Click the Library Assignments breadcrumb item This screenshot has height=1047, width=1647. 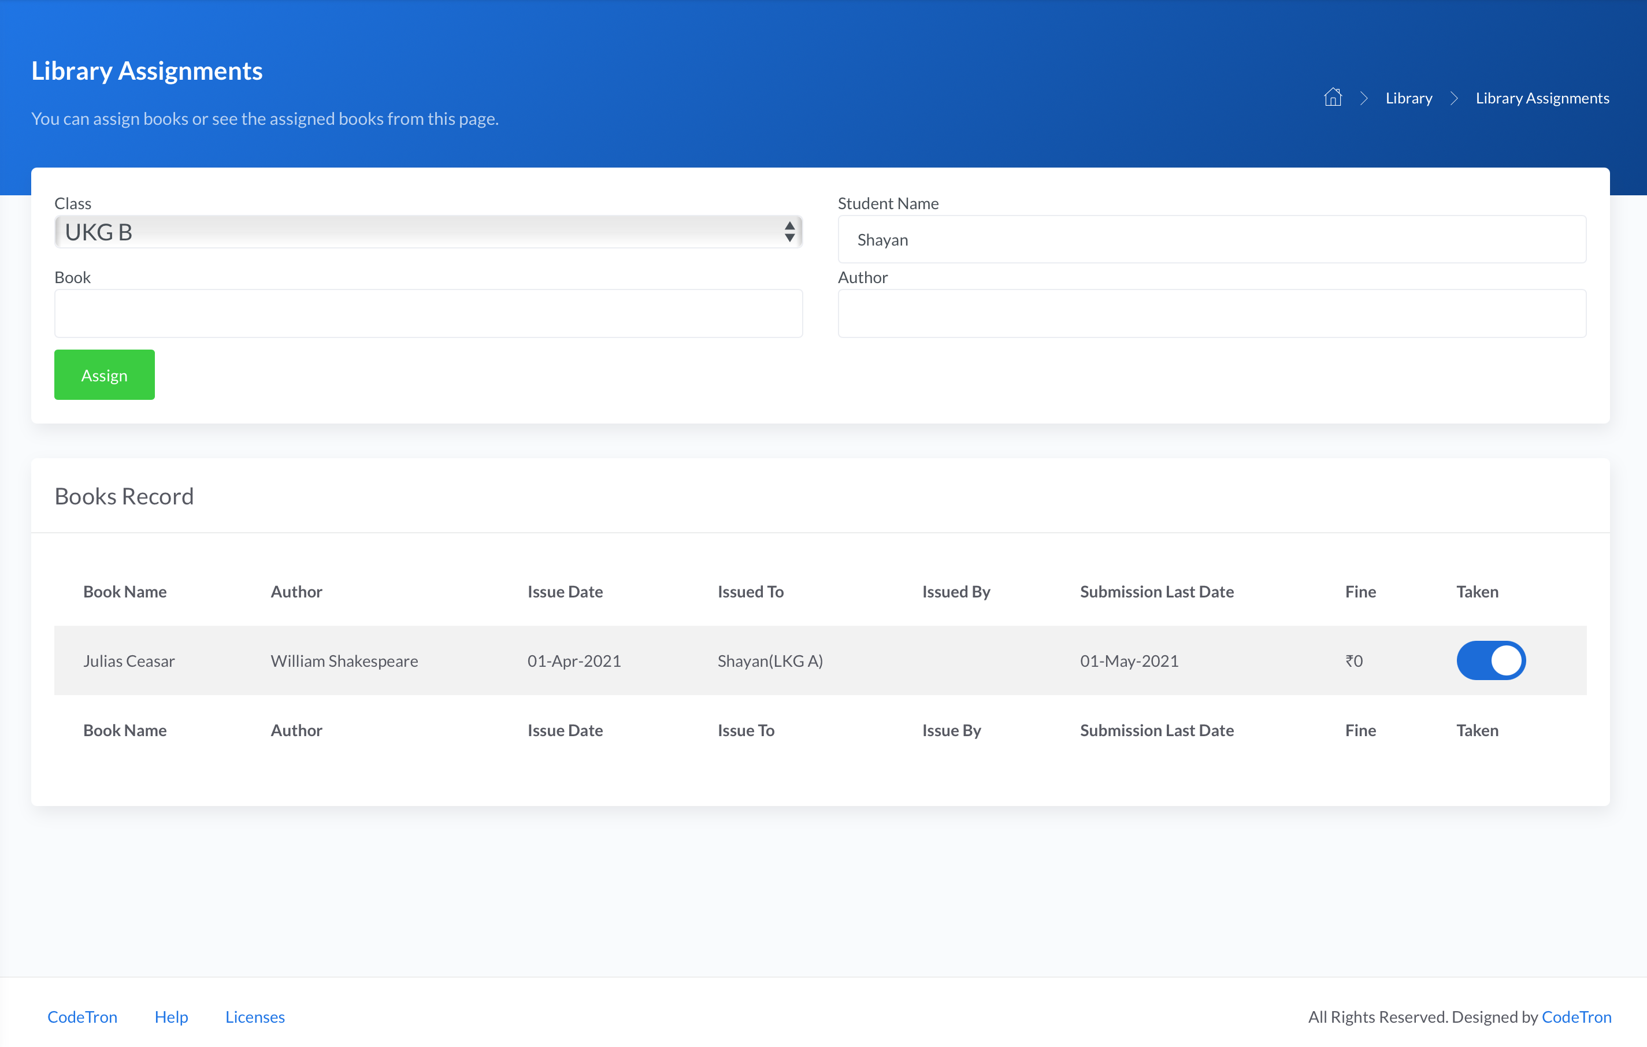tap(1542, 98)
